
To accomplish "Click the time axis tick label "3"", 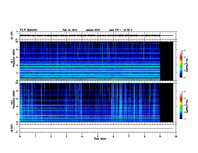I will coord(66,136).
